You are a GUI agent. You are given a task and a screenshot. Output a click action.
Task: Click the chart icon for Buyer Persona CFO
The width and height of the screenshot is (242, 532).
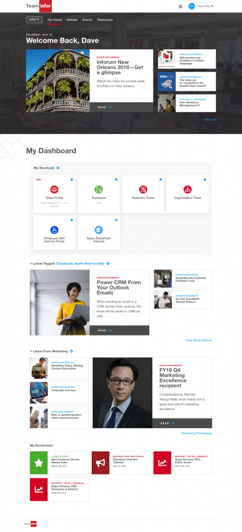162,462
